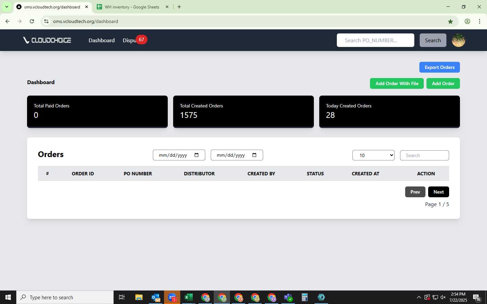Click the Add Order button
Image resolution: width=487 pixels, height=304 pixels.
[x=443, y=83]
